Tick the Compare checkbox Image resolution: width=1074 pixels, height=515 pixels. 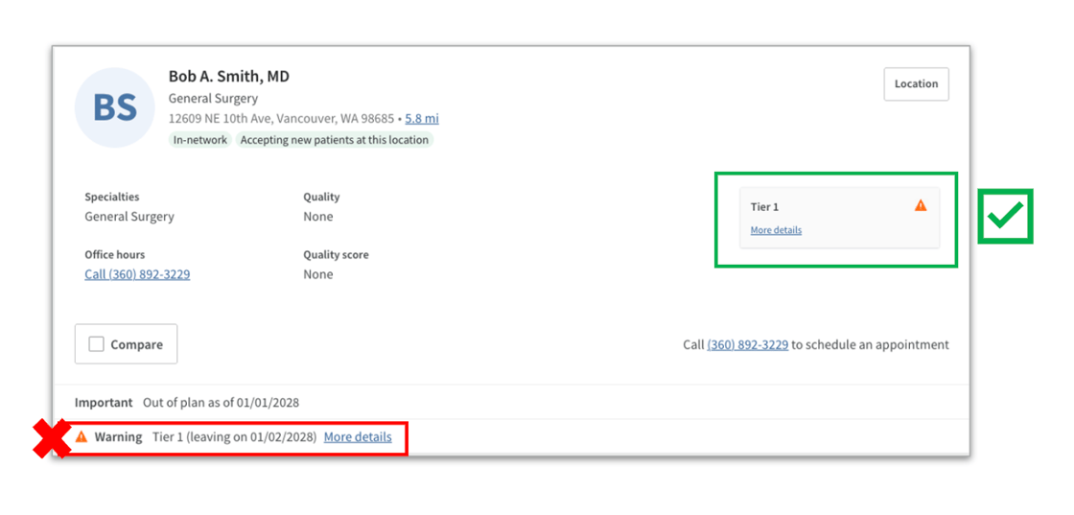click(97, 344)
